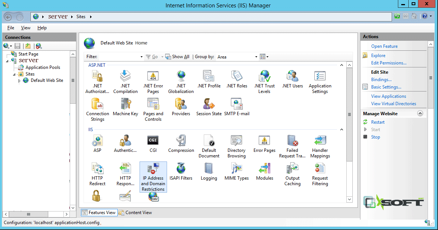Image resolution: width=438 pixels, height=230 pixels.
Task: Open the .NET Roles feature
Action: (237, 80)
